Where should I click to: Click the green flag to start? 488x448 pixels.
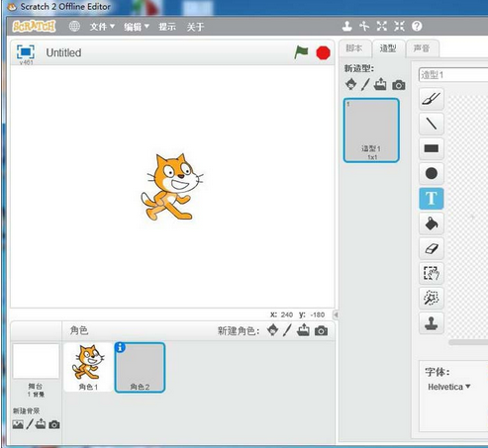pyautogui.click(x=301, y=52)
